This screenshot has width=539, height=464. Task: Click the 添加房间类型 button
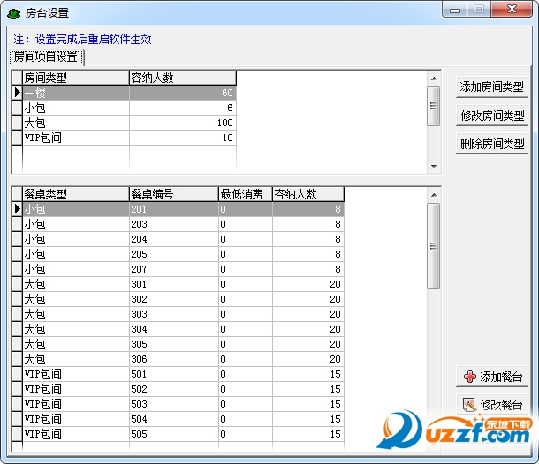492,86
